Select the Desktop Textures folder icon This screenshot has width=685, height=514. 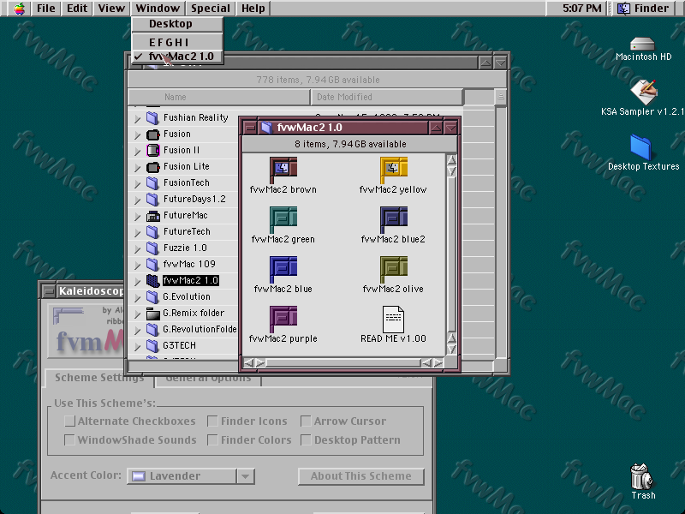click(x=640, y=147)
